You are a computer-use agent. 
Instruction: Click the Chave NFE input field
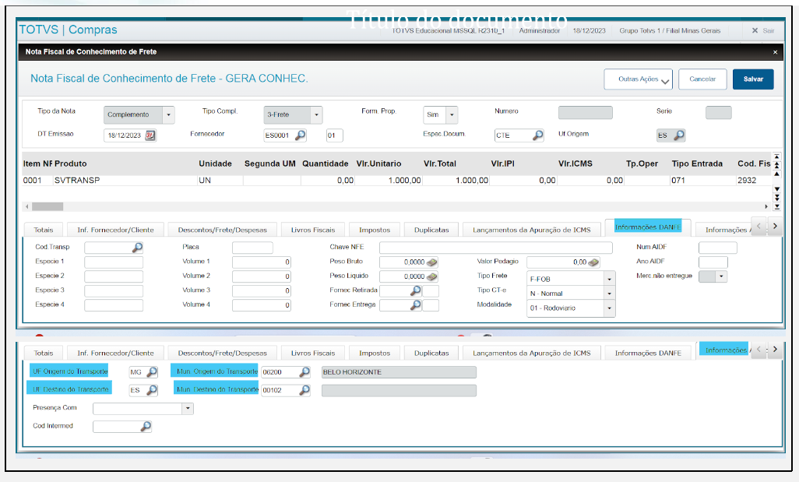tap(496, 248)
